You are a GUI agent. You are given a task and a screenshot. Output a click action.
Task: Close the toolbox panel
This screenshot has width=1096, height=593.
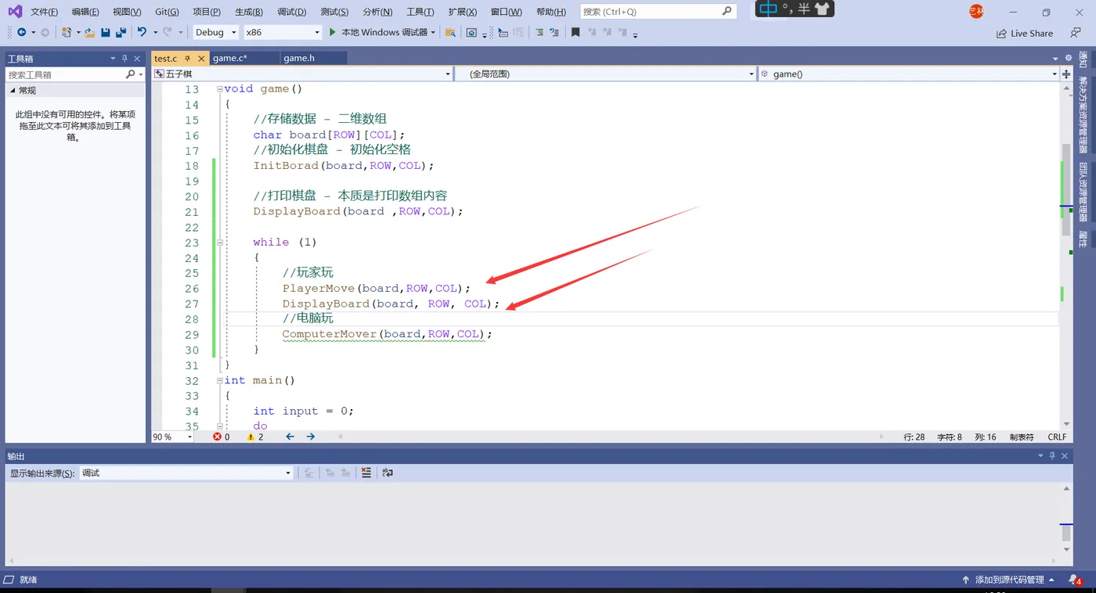click(137, 59)
